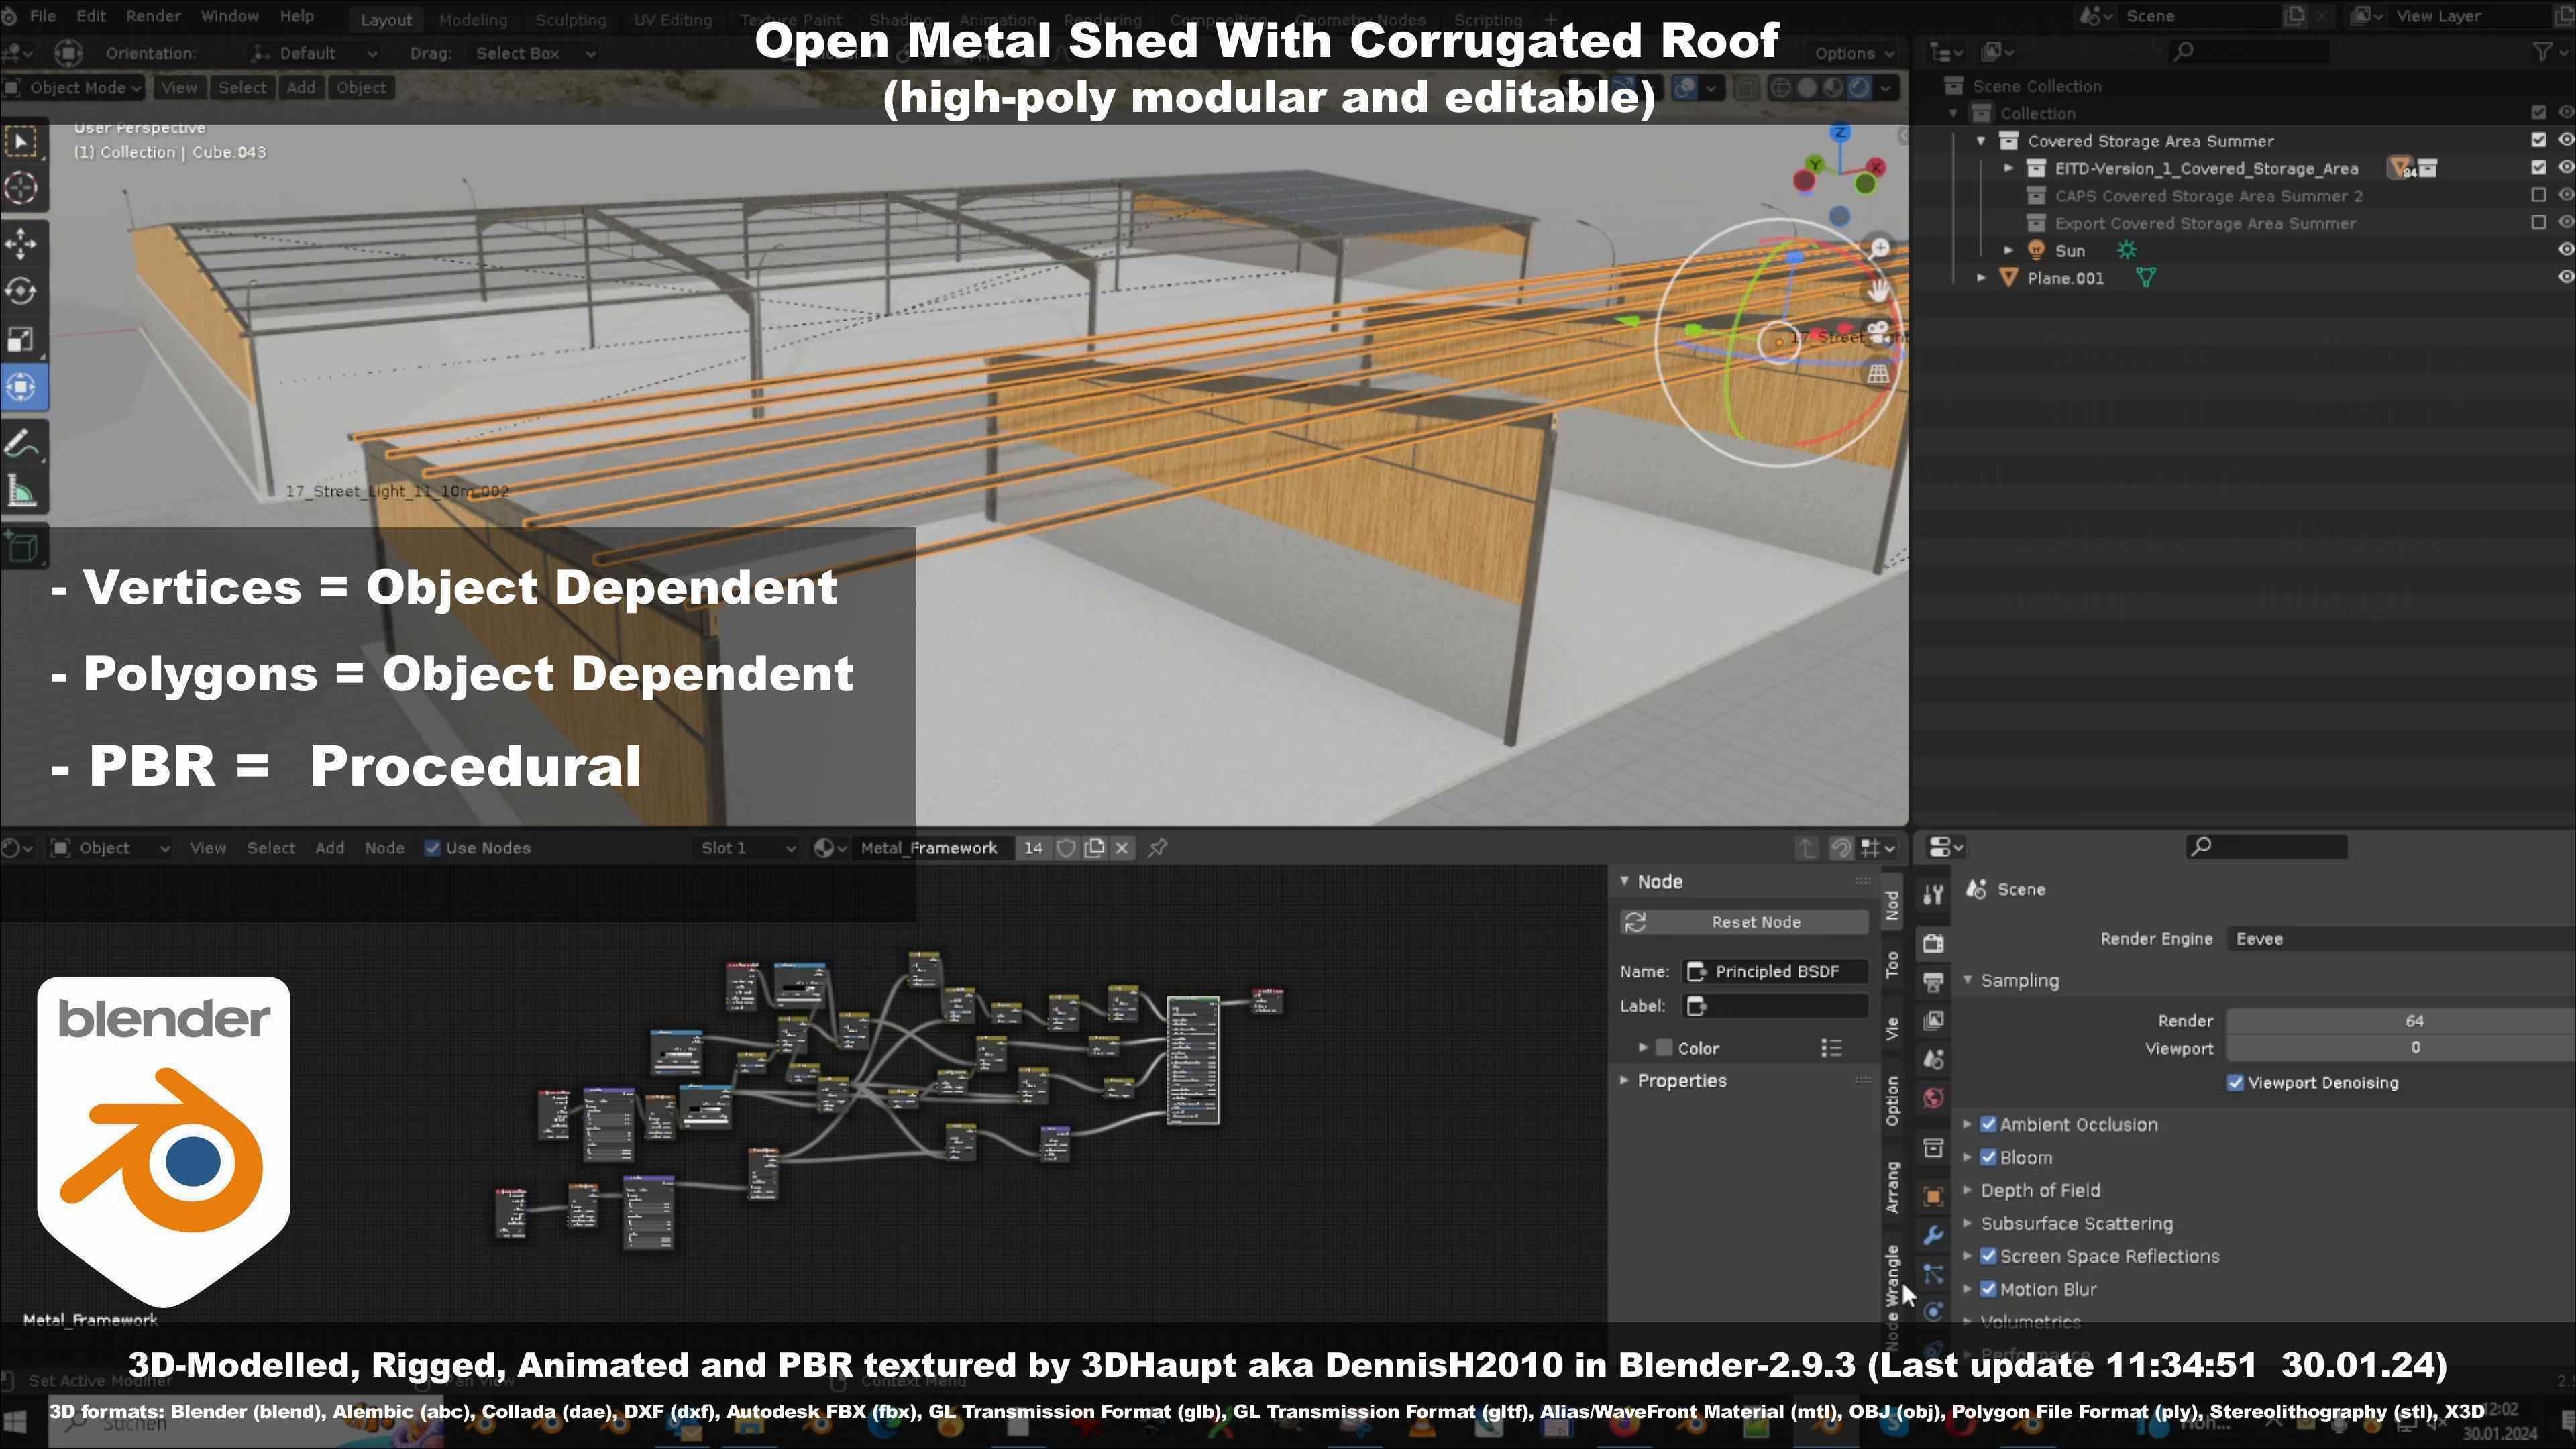
Task: Enable CAPS Covered Storage Area Summer 2 checkbox
Action: pyautogui.click(x=2538, y=195)
